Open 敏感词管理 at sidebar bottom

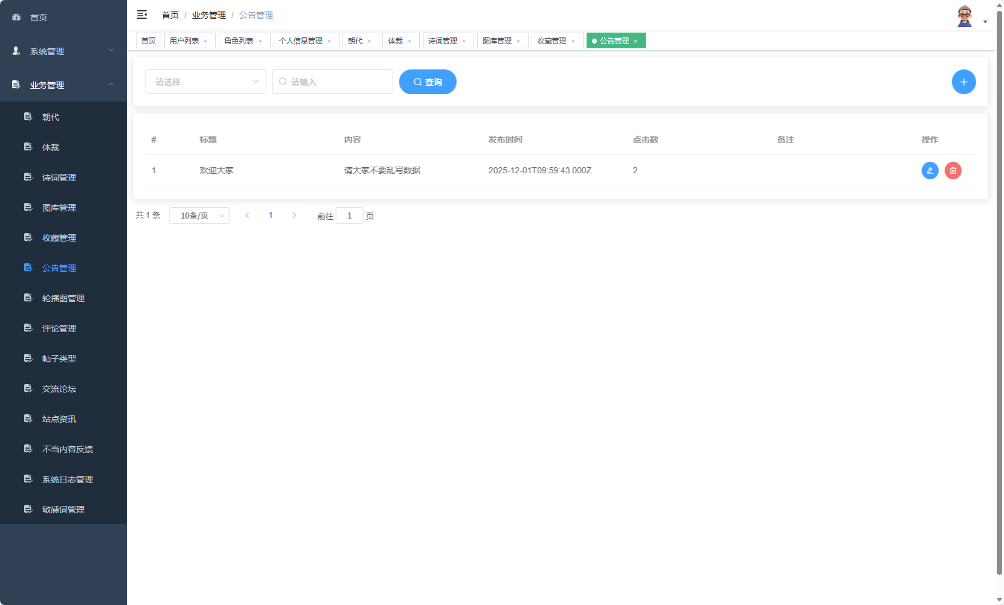[63, 509]
